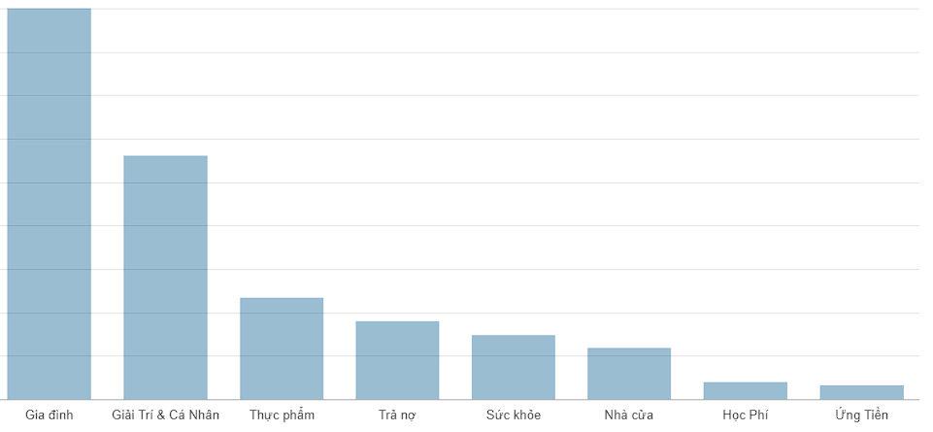Click the Học Phí bar
Screen dimensions: 933x432
click(x=745, y=391)
